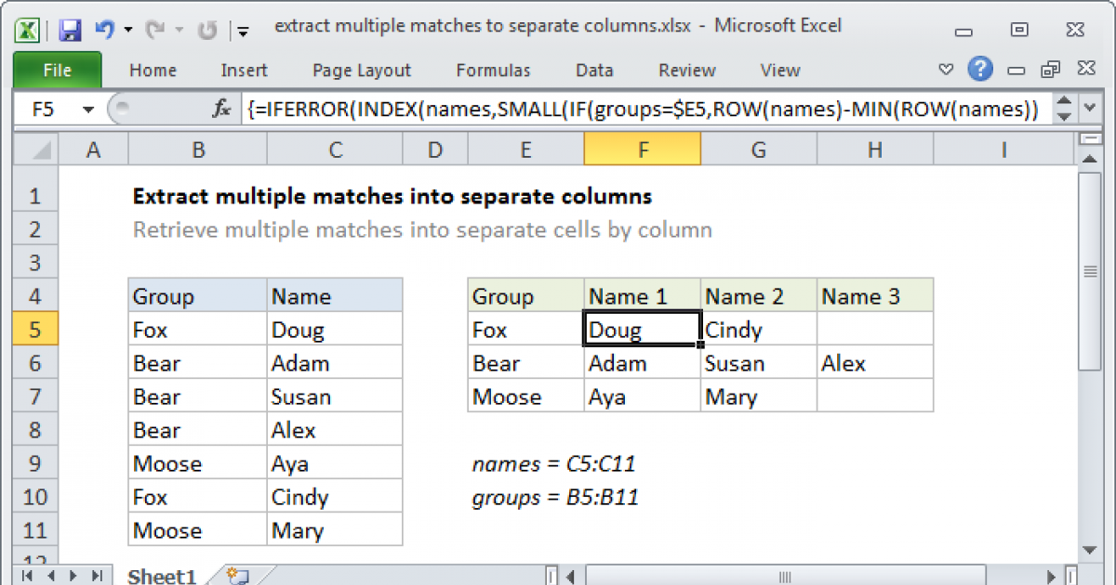The height and width of the screenshot is (585, 1116).
Task: Open the File menu
Action: [x=57, y=70]
